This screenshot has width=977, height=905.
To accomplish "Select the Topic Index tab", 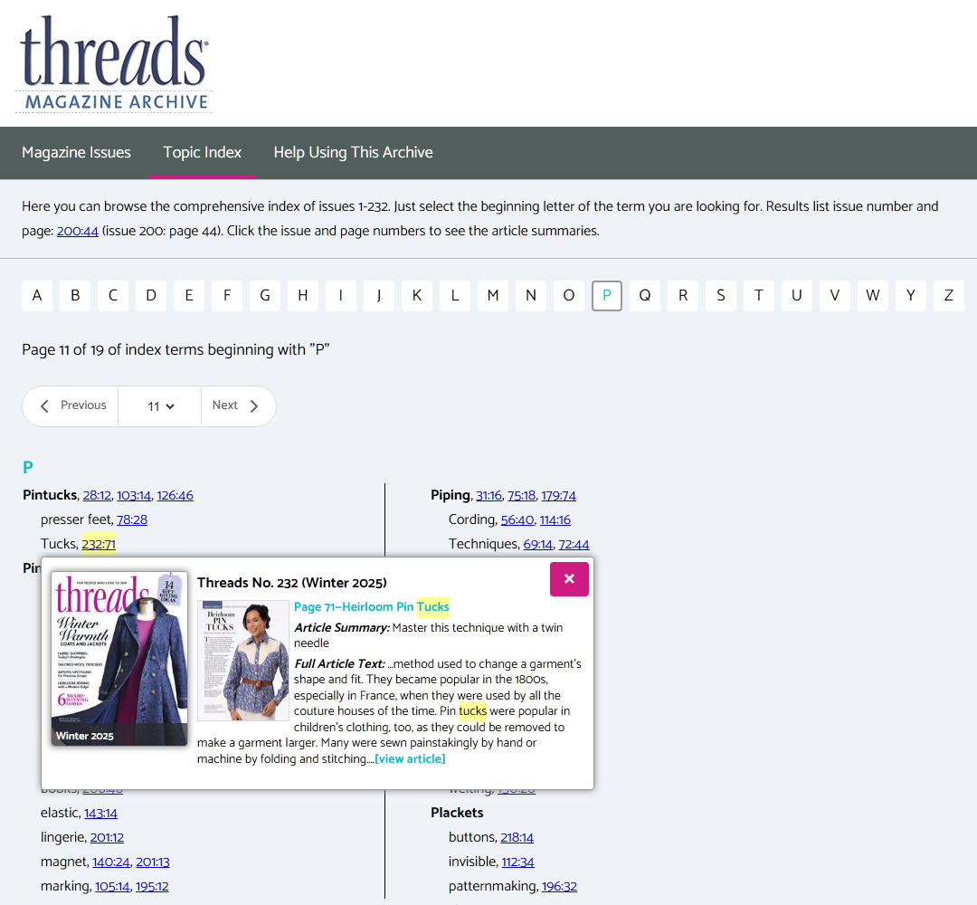I will [x=203, y=153].
